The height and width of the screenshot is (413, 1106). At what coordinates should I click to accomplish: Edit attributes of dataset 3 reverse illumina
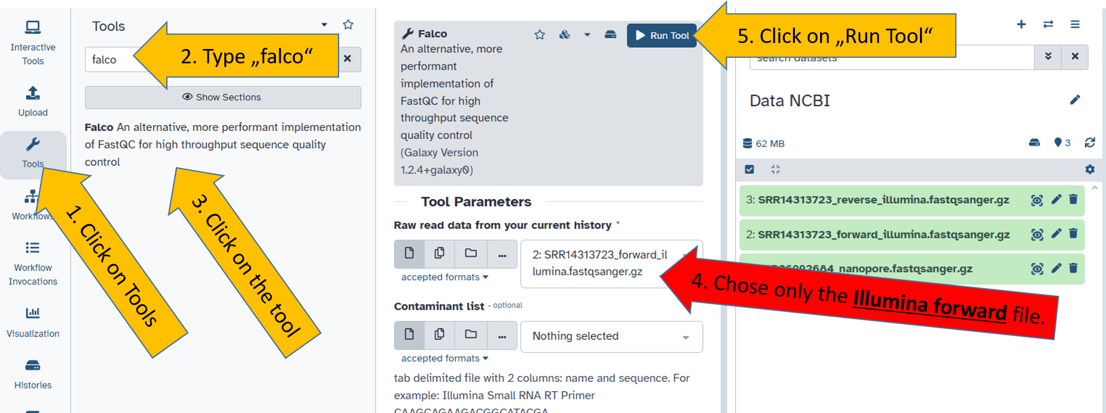point(1056,200)
